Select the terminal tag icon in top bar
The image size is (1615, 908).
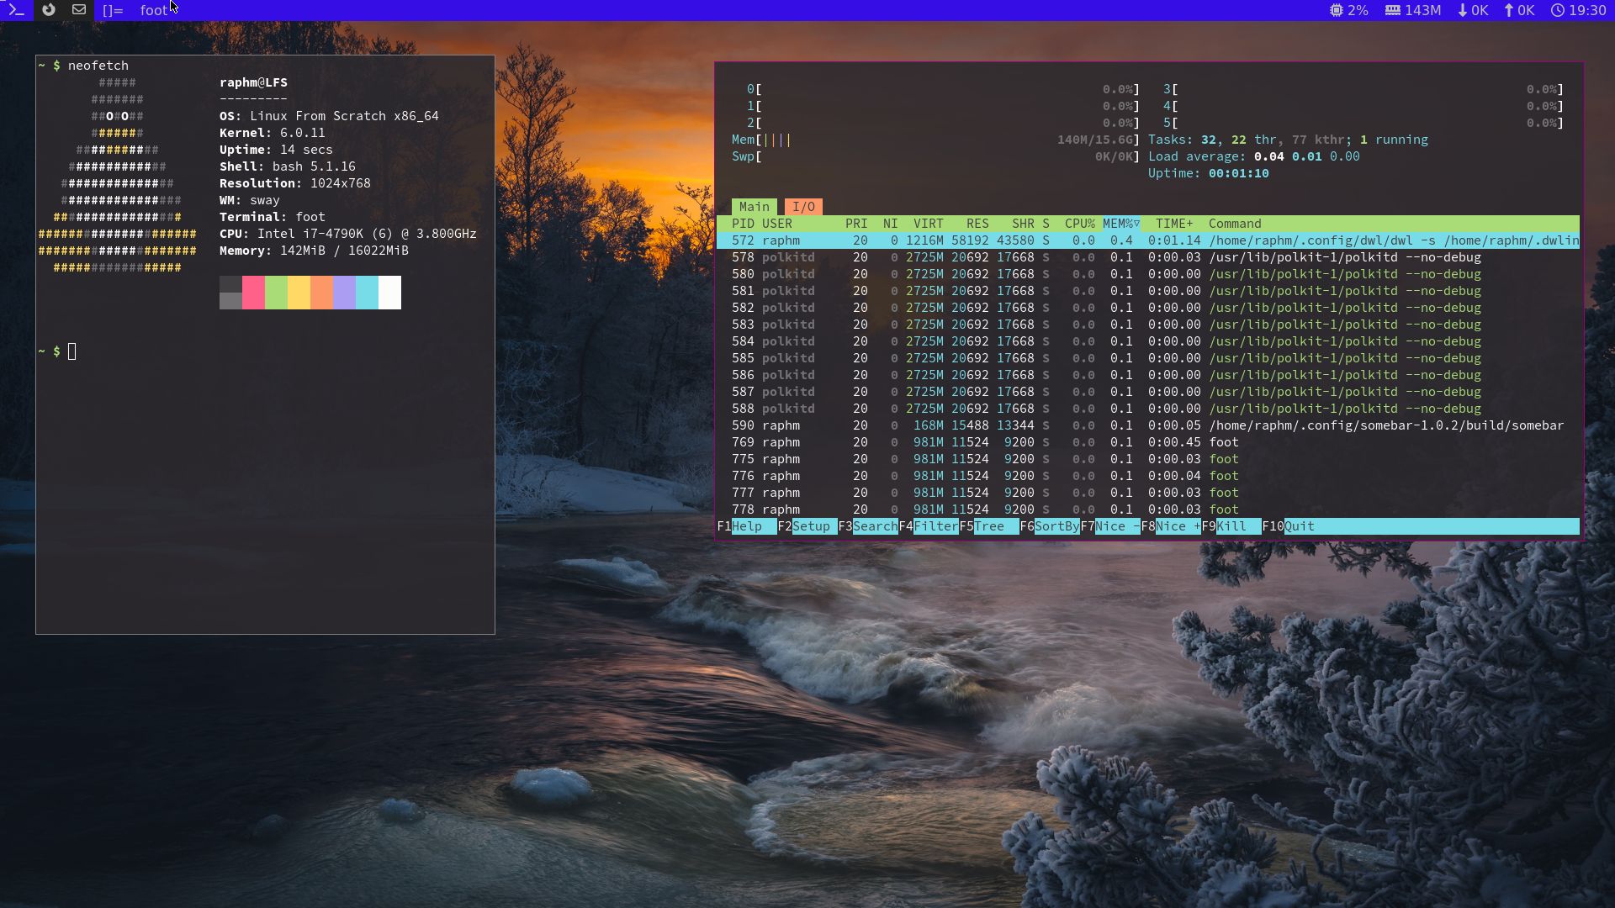16,10
